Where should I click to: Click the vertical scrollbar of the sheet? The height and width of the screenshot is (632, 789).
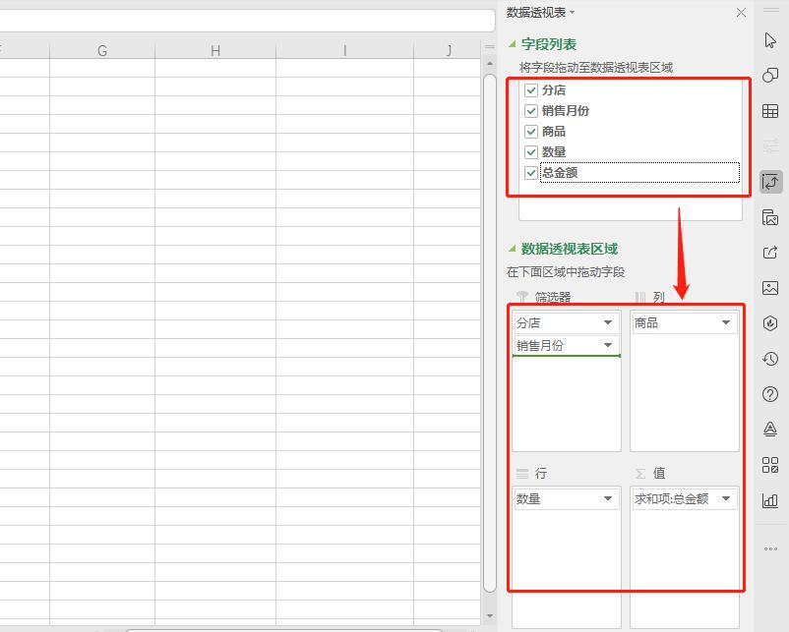point(489,295)
